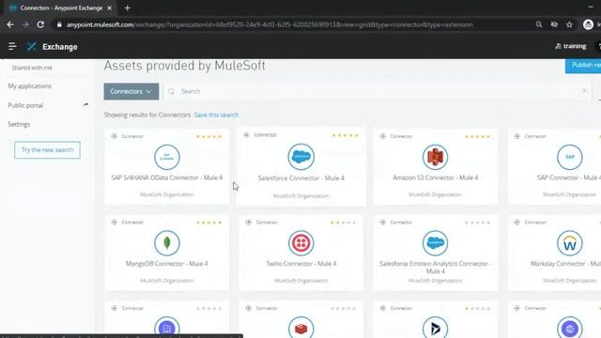This screenshot has width=601, height=338.
Task: Expand the Connectors type dropdown
Action: tap(131, 91)
